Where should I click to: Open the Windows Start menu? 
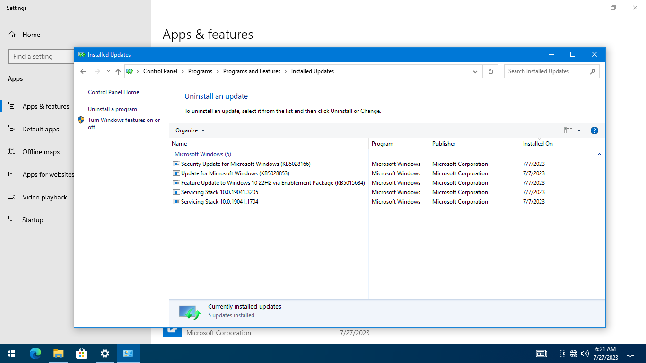coord(11,354)
